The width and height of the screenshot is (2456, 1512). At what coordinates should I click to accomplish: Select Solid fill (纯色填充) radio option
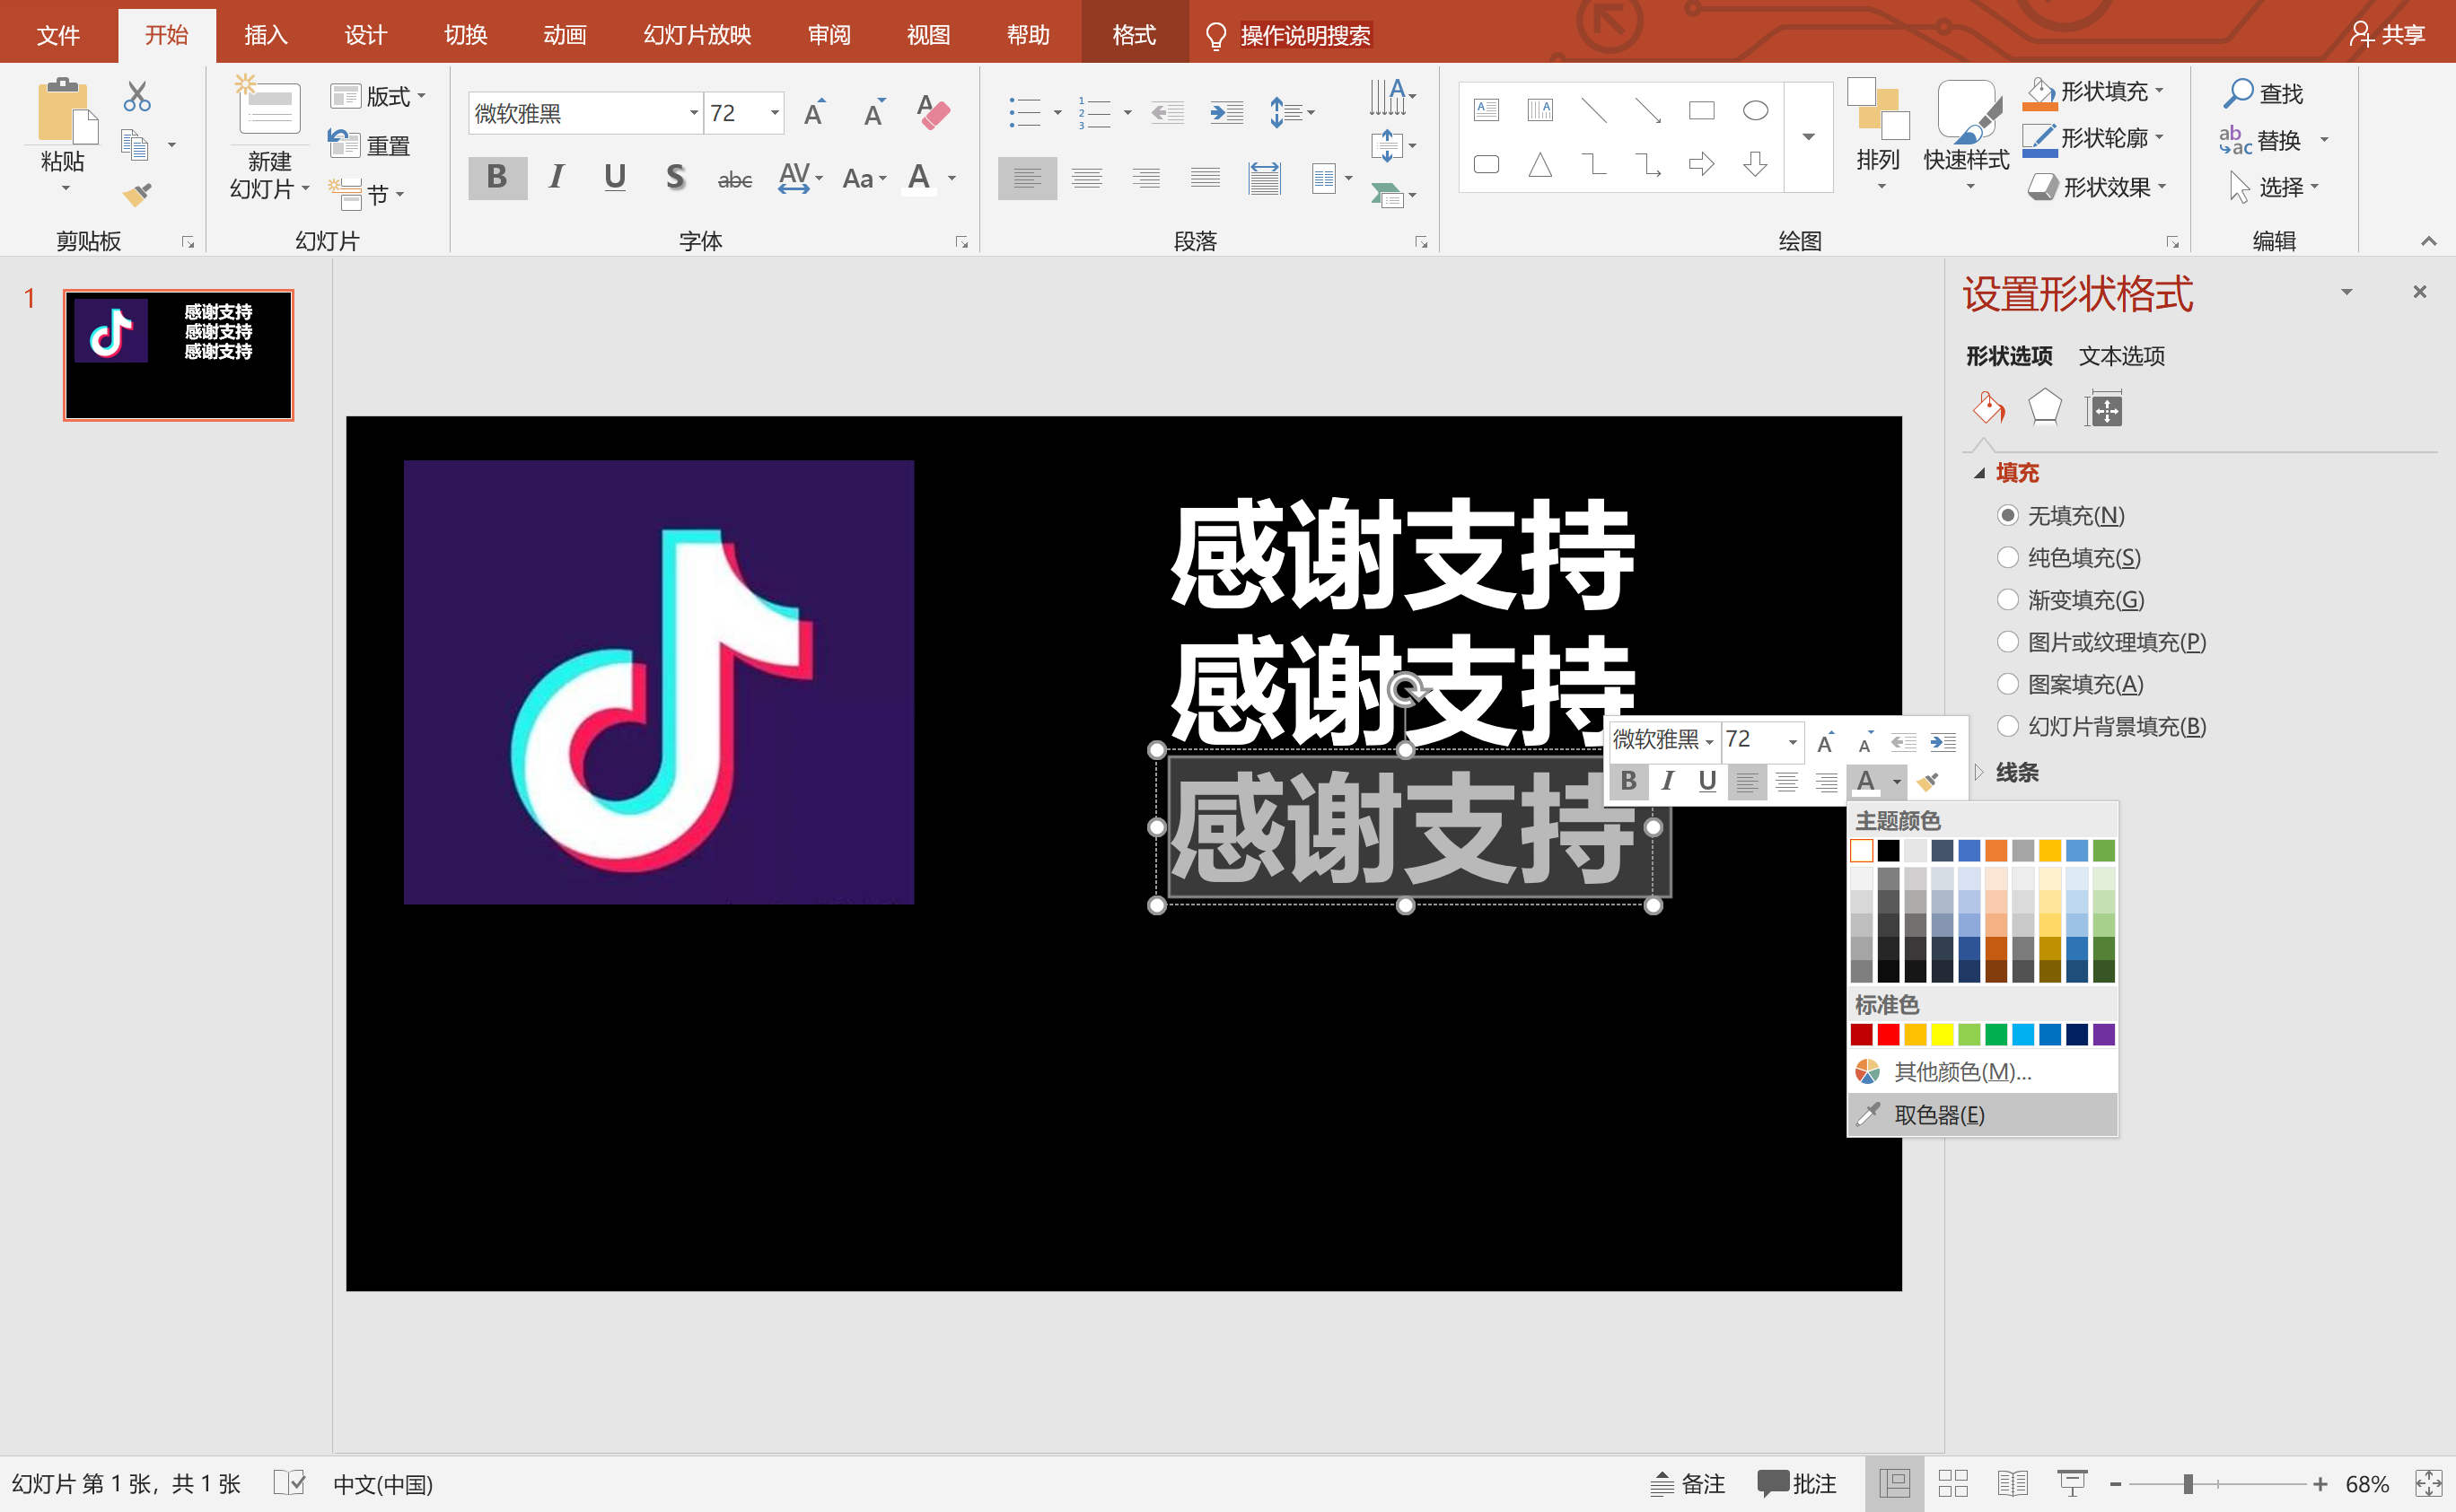pyautogui.click(x=2068, y=558)
